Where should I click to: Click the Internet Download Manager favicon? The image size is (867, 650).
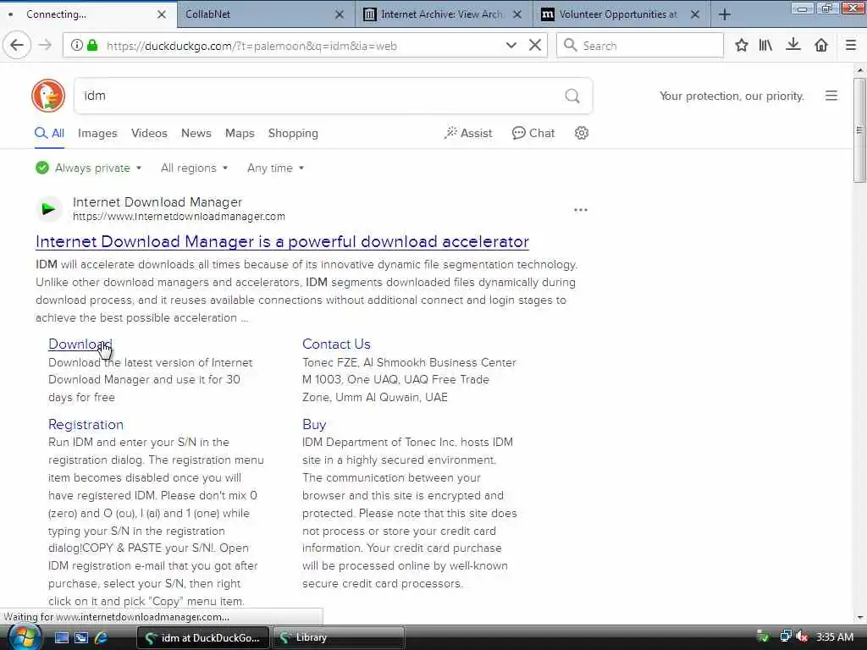coord(48,209)
